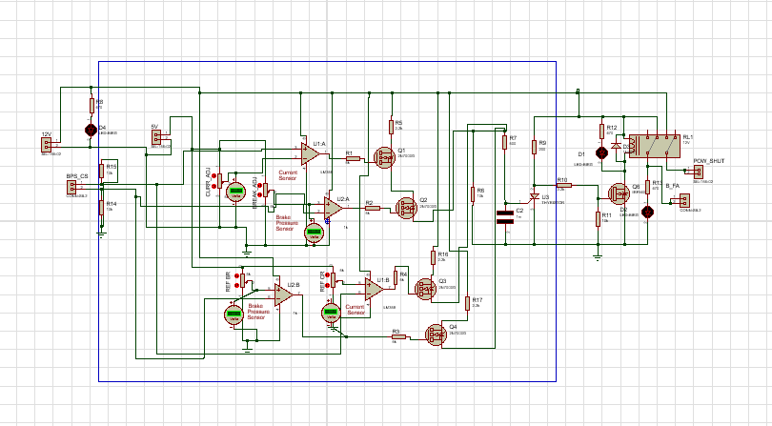Select the REF BR potentiometer

[x=243, y=280]
